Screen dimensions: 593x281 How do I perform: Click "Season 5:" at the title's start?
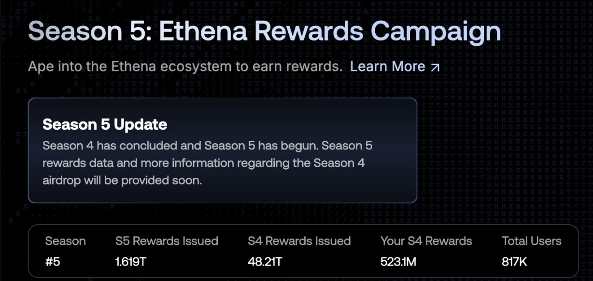[x=89, y=32]
